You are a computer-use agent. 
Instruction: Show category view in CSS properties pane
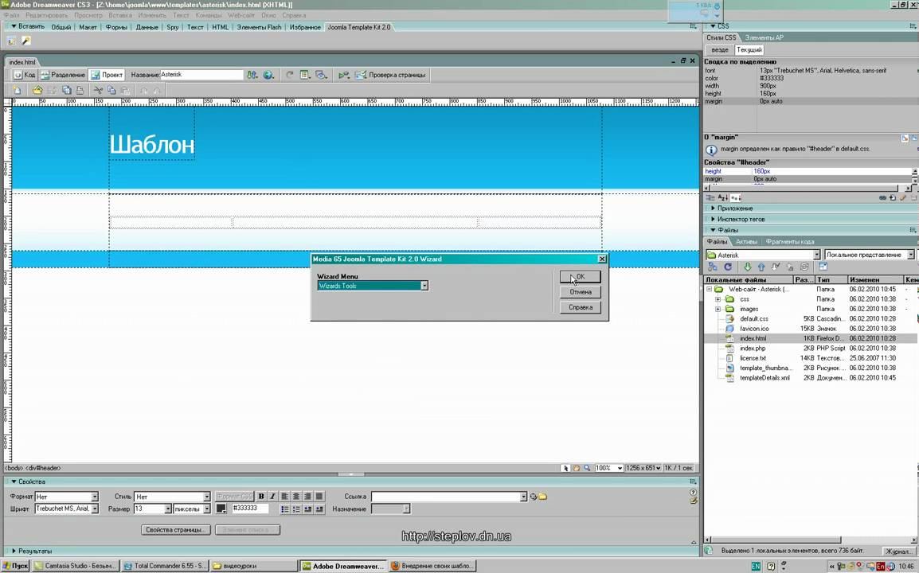(710, 198)
